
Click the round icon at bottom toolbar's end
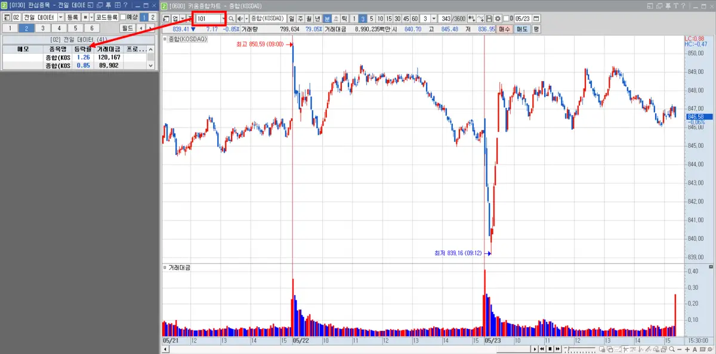pyautogui.click(x=709, y=349)
